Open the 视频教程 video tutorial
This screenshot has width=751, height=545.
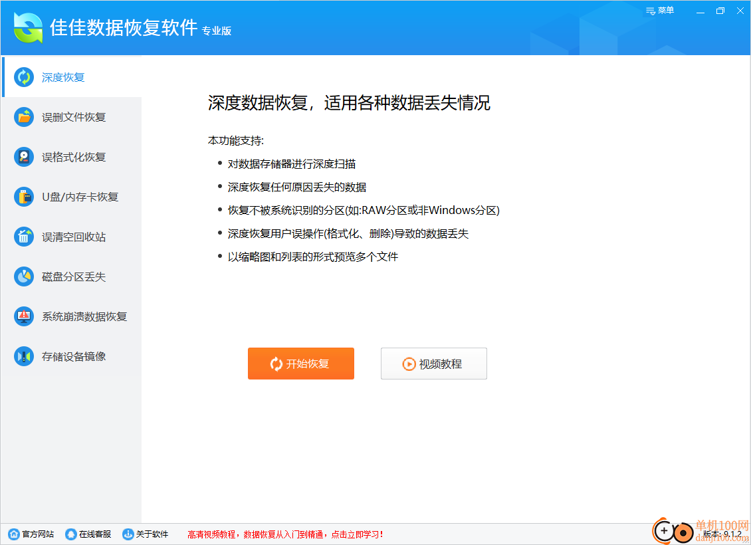pos(434,364)
